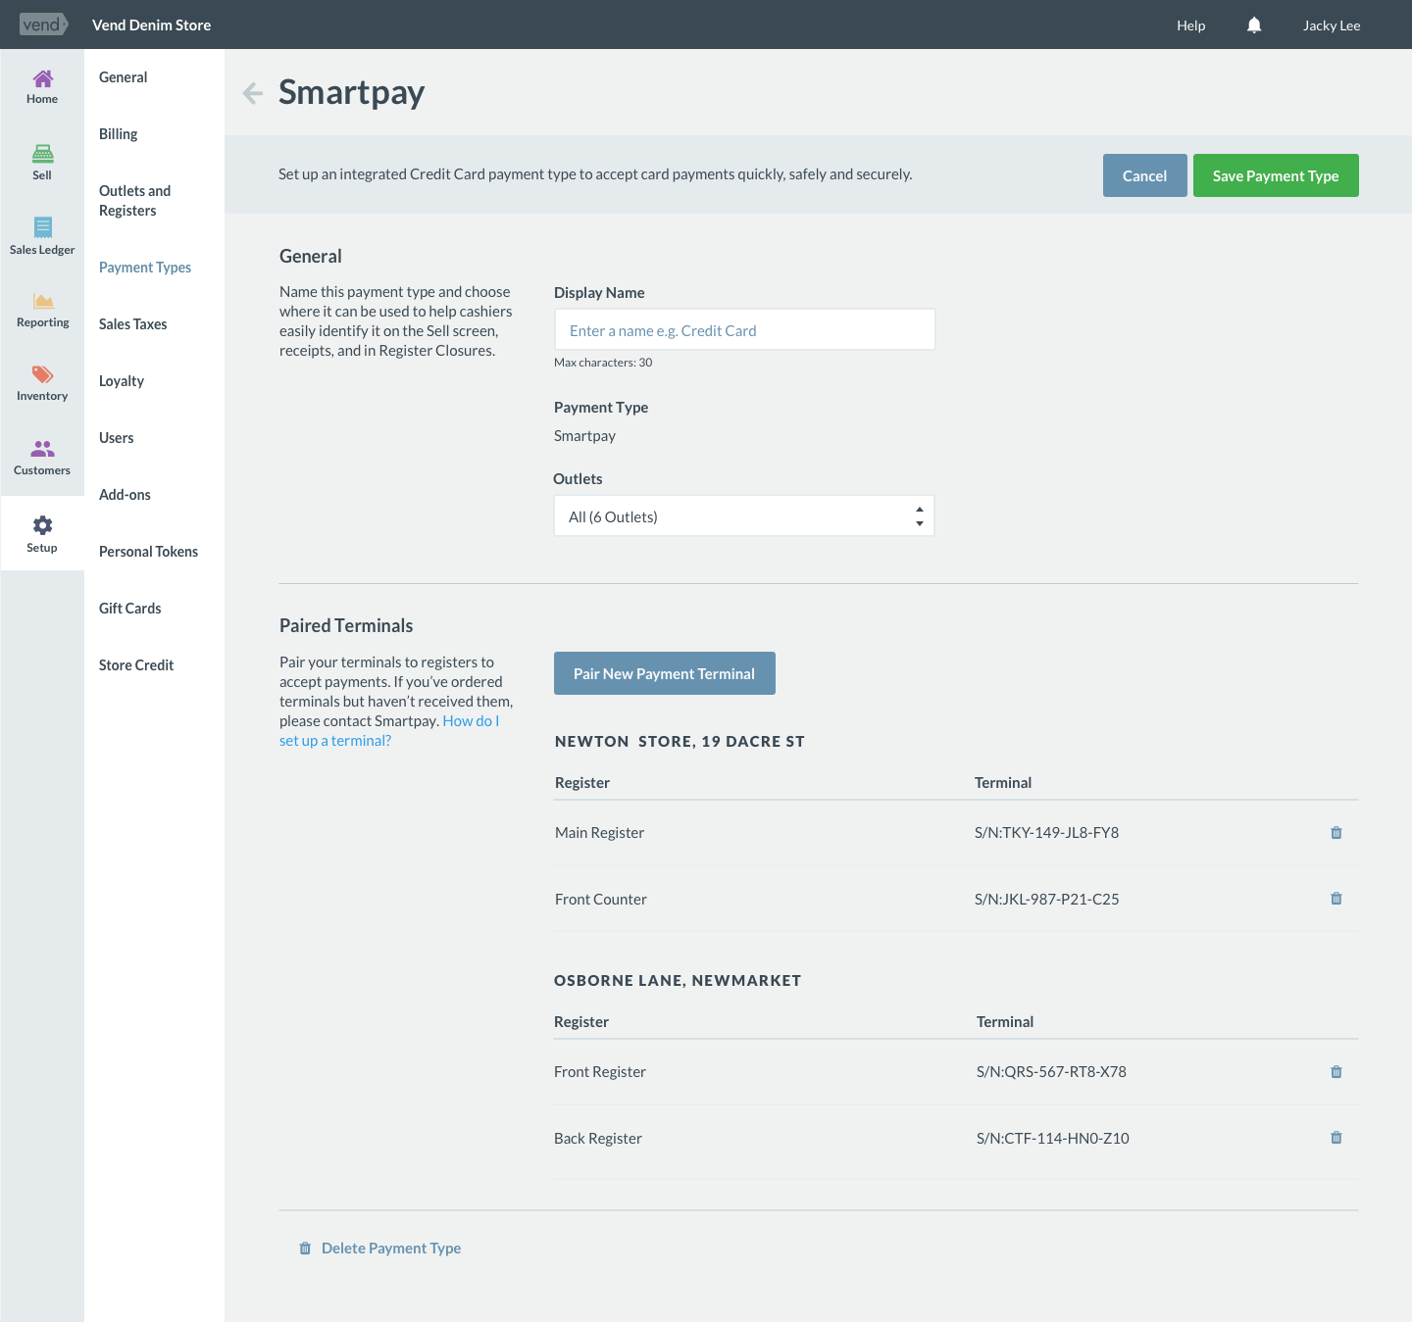Open the notifications bell
This screenshot has width=1412, height=1322.
pyautogui.click(x=1254, y=25)
